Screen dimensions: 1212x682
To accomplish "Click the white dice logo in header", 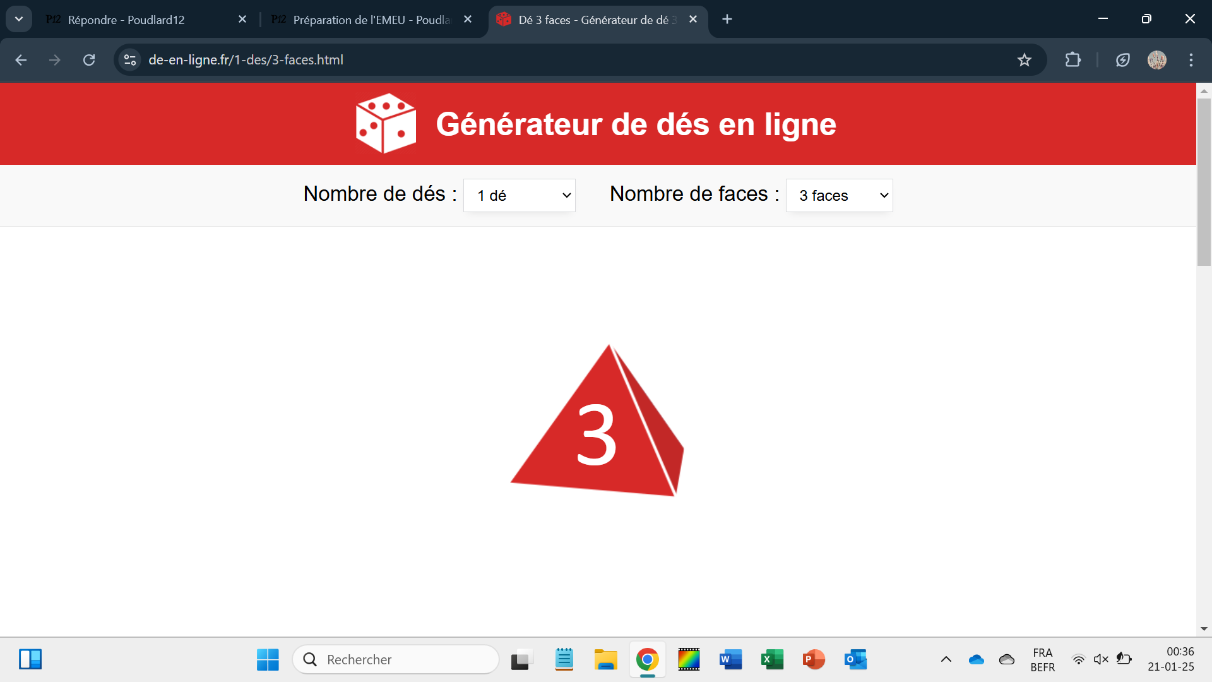I will tap(386, 124).
